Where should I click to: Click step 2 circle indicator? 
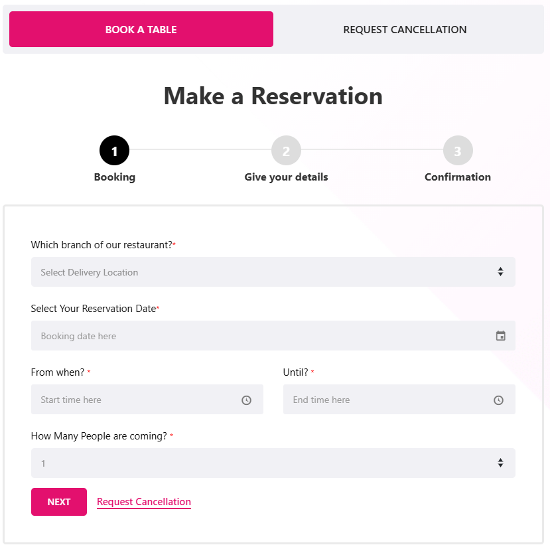(x=286, y=151)
